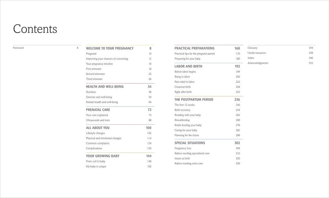Select "My baby is unique" entry
Viewport: 329px width, 198px height.
coord(96,166)
